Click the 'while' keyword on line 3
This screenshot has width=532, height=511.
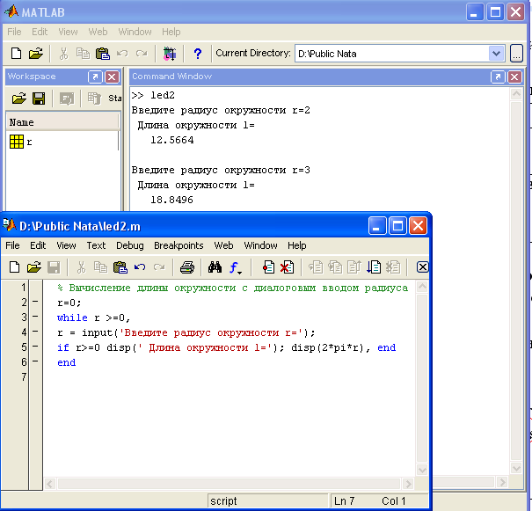(x=72, y=318)
